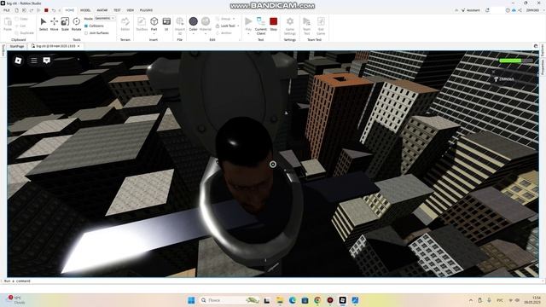Toggle the in-game chat icon

tap(46, 61)
